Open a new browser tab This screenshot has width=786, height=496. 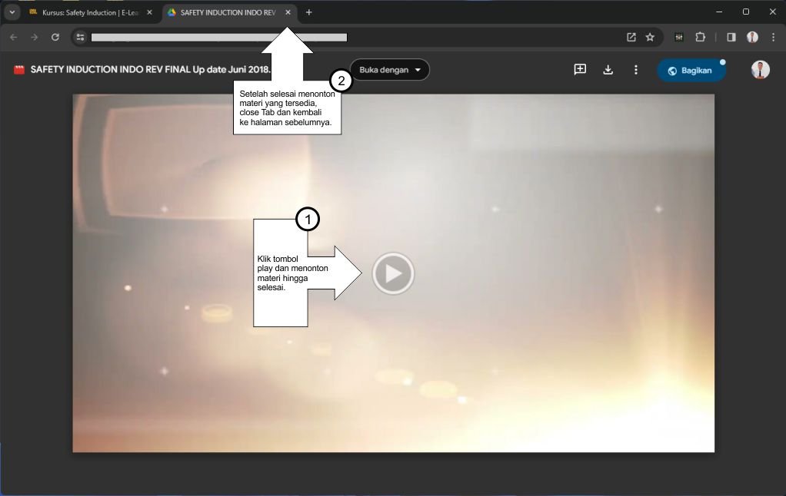pyautogui.click(x=309, y=12)
